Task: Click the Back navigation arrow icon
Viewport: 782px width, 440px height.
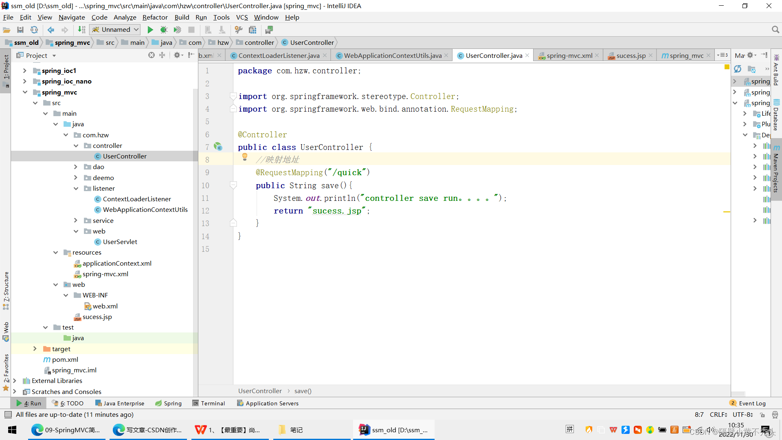Action: [51, 29]
